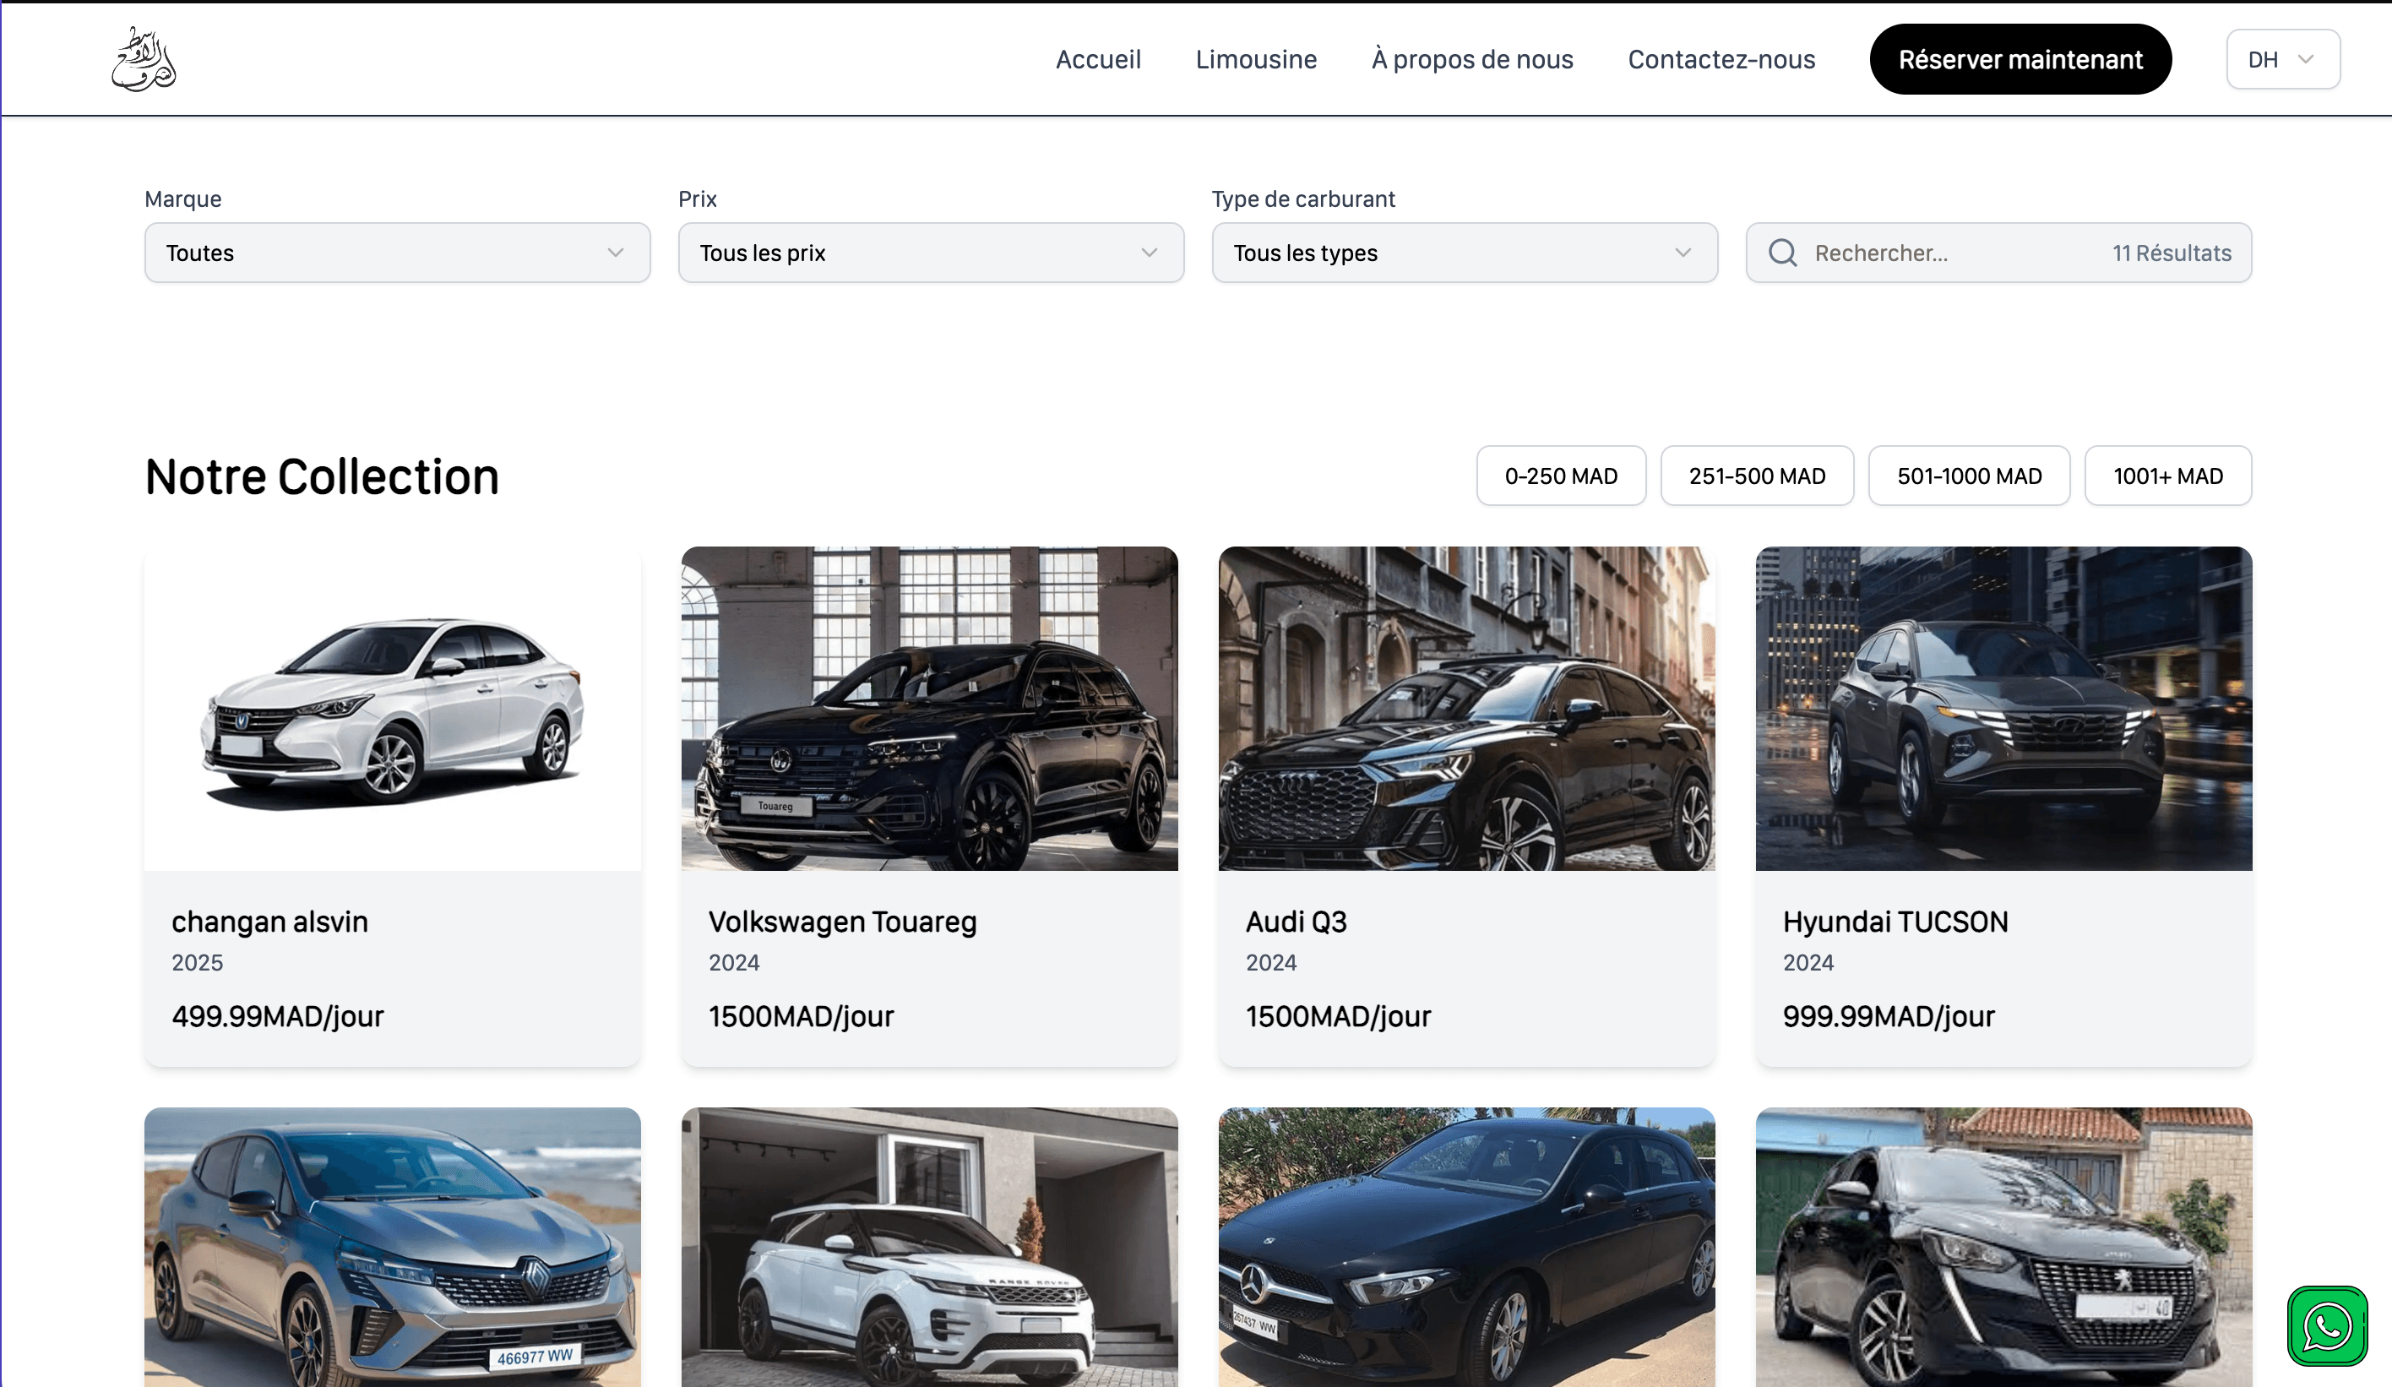Open WhatsApp chat via floating icon
Image resolution: width=2392 pixels, height=1387 pixels.
pos(2328,1325)
